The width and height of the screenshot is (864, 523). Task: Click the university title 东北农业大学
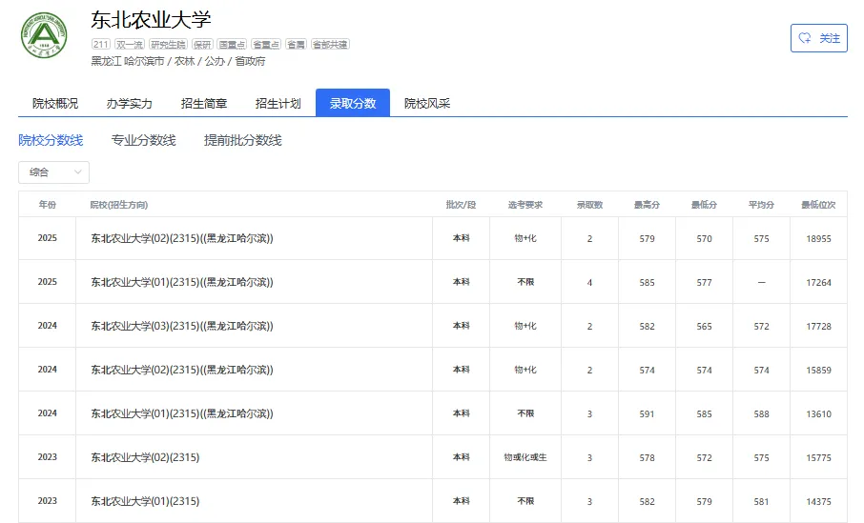151,20
